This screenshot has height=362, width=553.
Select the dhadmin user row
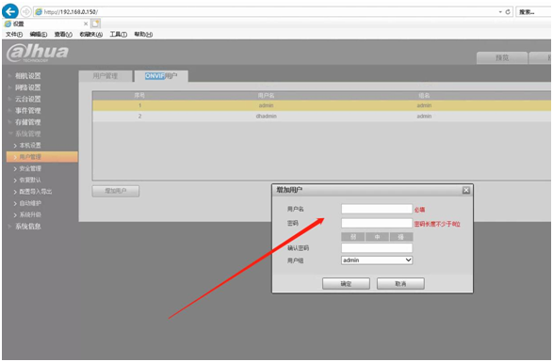[321, 117]
